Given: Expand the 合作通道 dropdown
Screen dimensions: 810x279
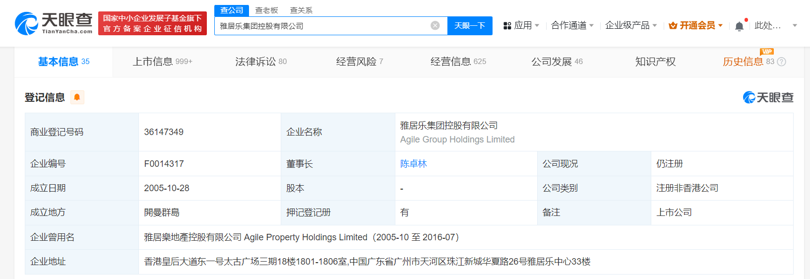Looking at the screenshot, I should pyautogui.click(x=572, y=25).
